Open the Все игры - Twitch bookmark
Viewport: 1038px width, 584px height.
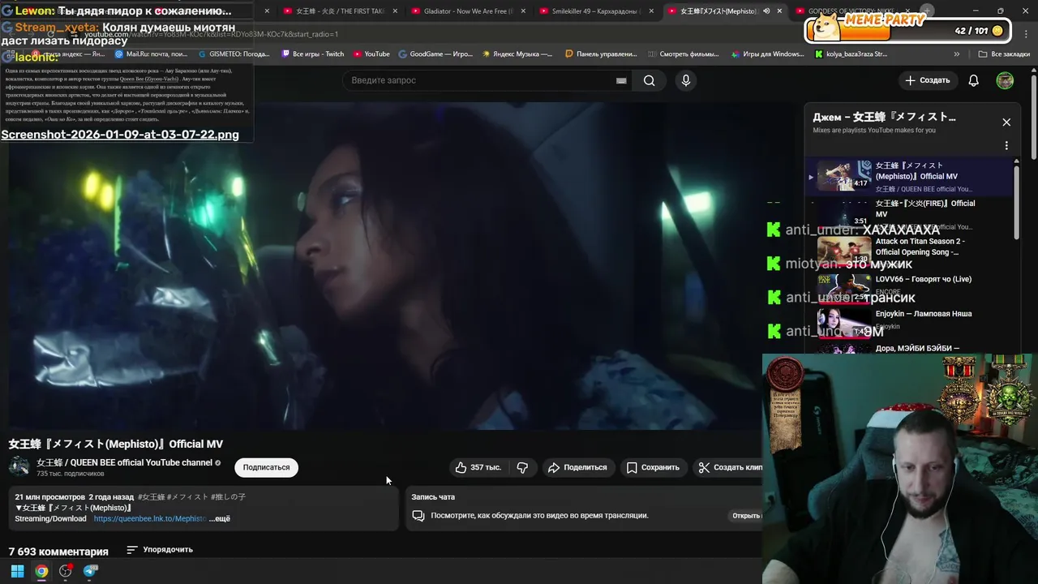[x=313, y=54]
